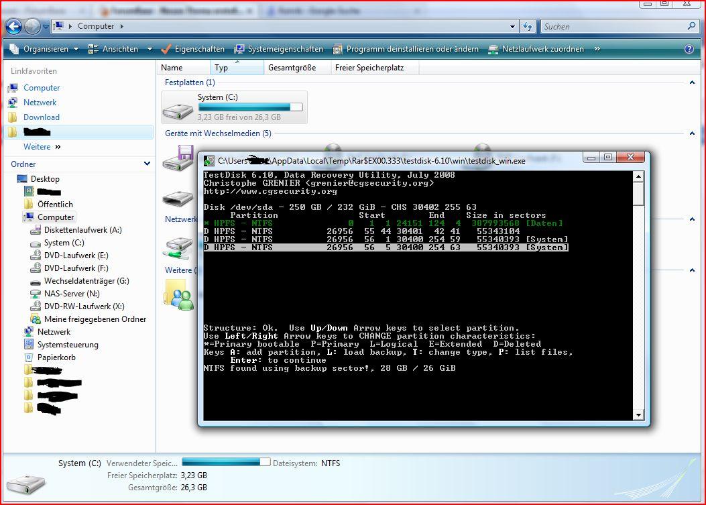Open Computer under Linkfavoriten
The height and width of the screenshot is (505, 706).
[x=42, y=88]
